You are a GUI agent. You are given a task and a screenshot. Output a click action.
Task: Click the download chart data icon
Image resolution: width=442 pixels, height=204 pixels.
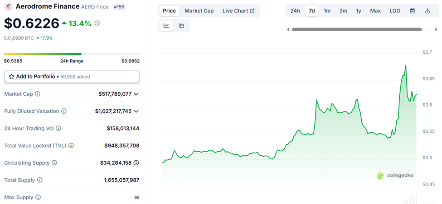tap(427, 11)
